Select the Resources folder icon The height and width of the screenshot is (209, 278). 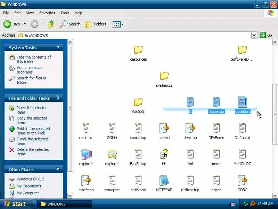click(138, 49)
